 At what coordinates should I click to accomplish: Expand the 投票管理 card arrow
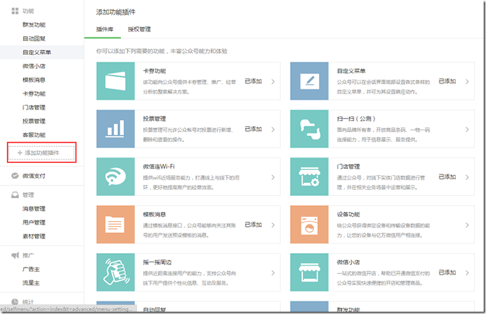[273, 129]
